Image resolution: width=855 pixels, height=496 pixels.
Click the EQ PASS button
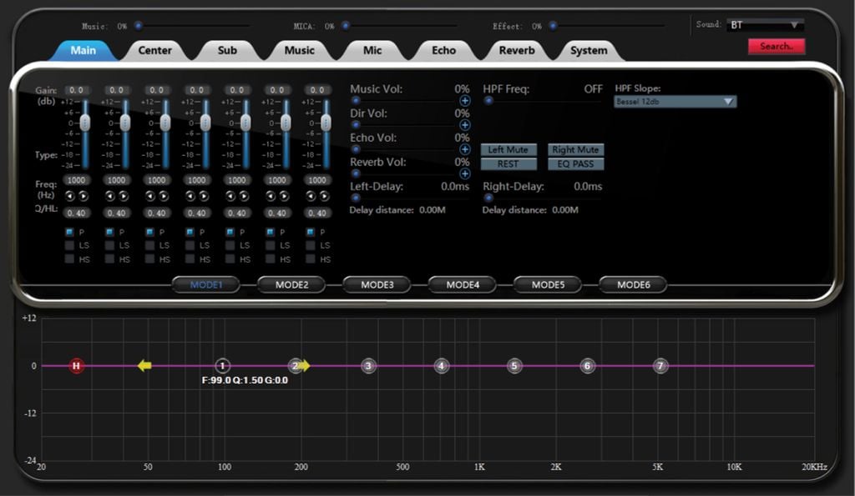[575, 164]
